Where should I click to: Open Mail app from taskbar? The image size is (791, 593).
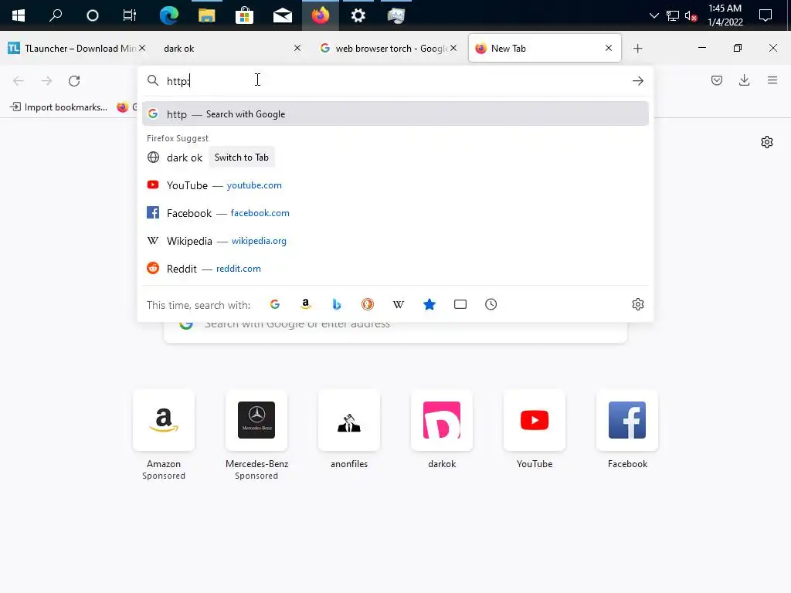pos(283,15)
